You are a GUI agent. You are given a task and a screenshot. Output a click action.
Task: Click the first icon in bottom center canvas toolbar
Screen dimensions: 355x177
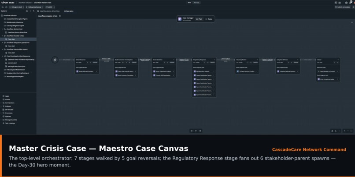pyautogui.click(x=192, y=131)
